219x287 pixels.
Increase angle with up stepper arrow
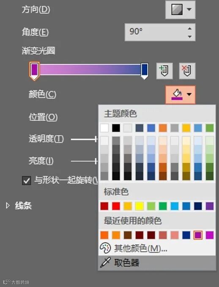[x=190, y=28]
